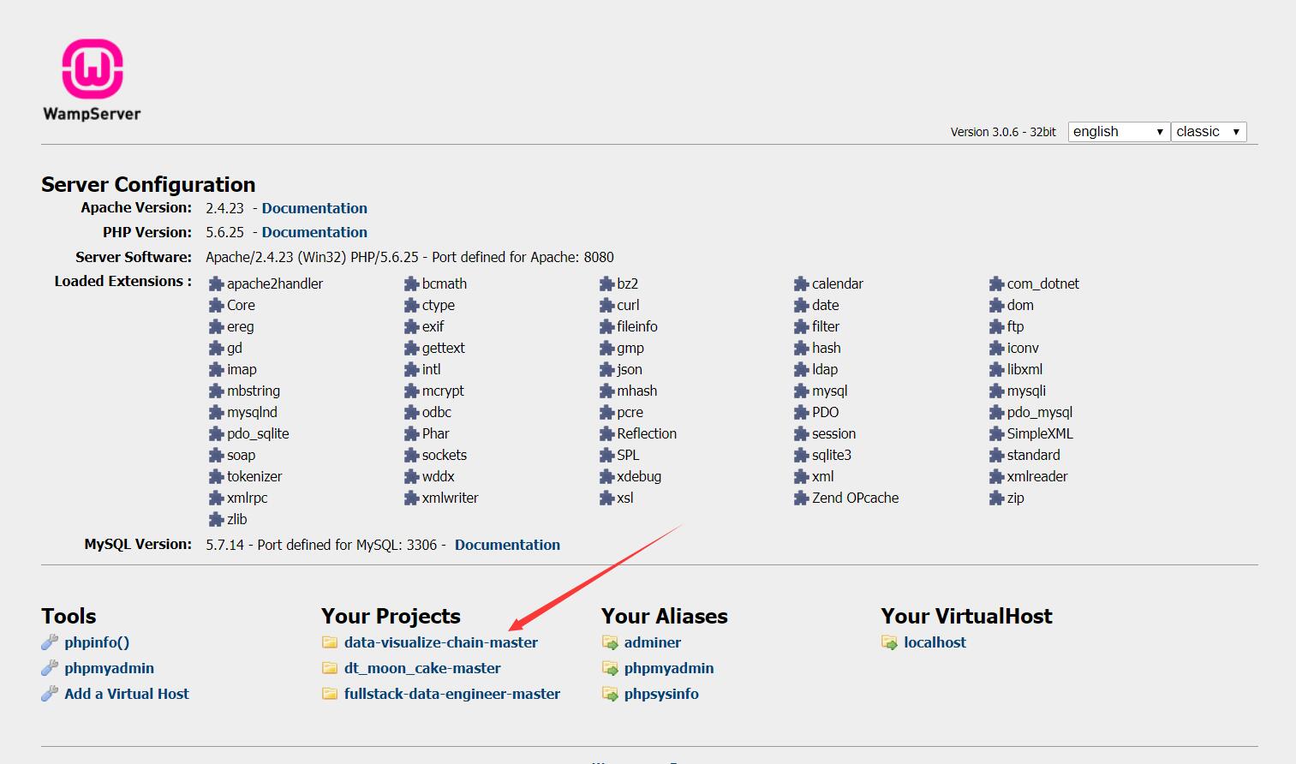
Task: Click puzzle icon of zlib extension
Action: (216, 519)
